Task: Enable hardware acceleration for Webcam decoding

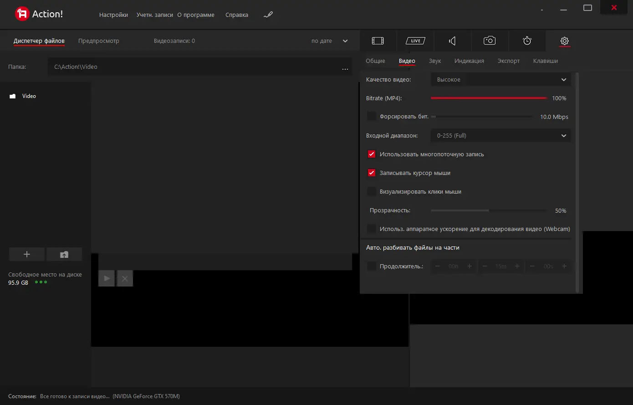Action: [372, 229]
